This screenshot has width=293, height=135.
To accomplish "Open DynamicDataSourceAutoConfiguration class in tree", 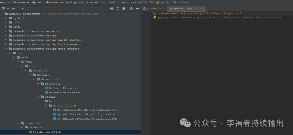I will click(x=87, y=118).
